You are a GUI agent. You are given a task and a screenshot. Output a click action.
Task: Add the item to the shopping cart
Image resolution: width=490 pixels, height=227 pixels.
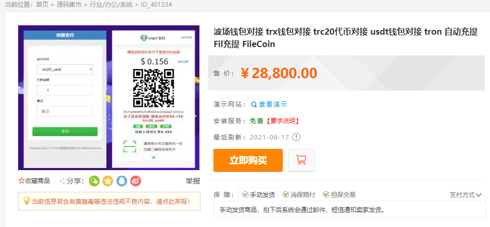pos(301,160)
